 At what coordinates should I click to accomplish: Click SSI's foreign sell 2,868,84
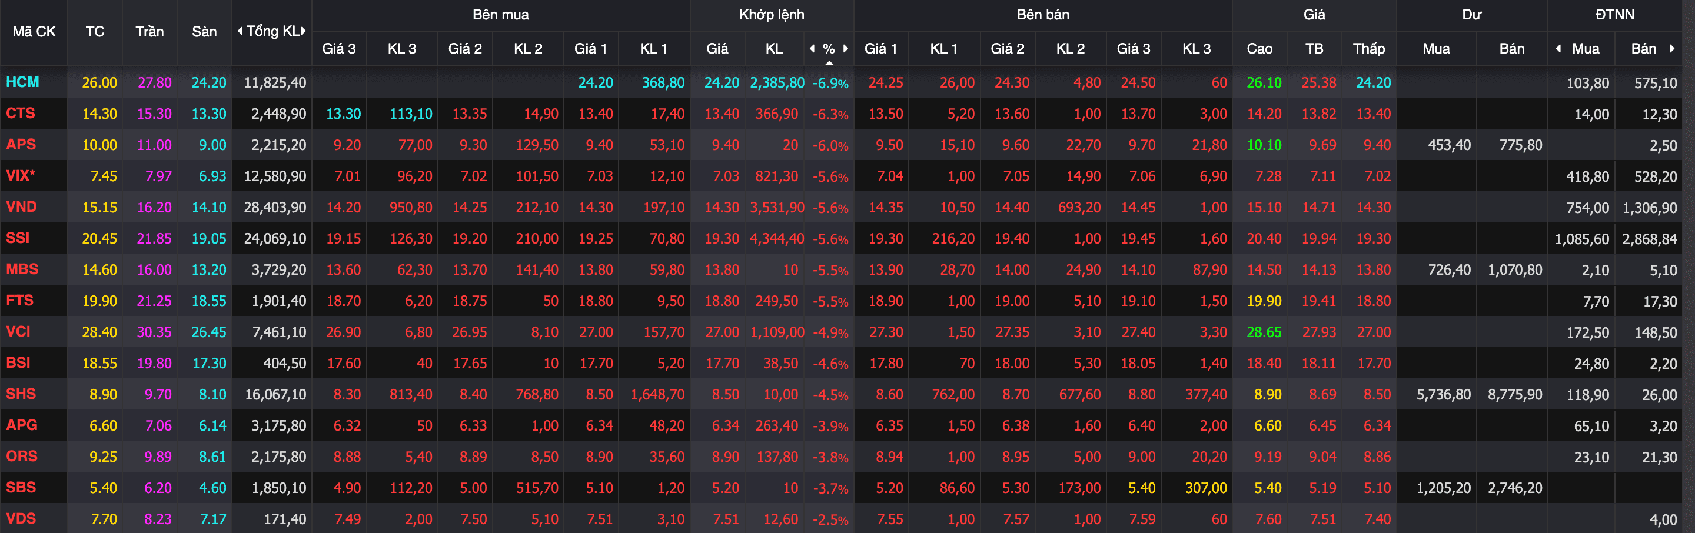(1650, 239)
